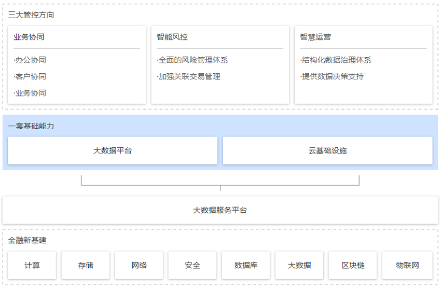Click the 大数据 box in 金融新基建
Image resolution: width=441 pixels, height=289 pixels.
click(299, 265)
